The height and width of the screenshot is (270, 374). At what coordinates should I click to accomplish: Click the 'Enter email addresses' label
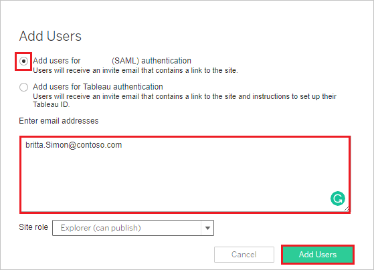(59, 121)
